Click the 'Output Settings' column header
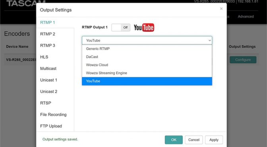The height and width of the screenshot is (147, 267). pos(242,47)
